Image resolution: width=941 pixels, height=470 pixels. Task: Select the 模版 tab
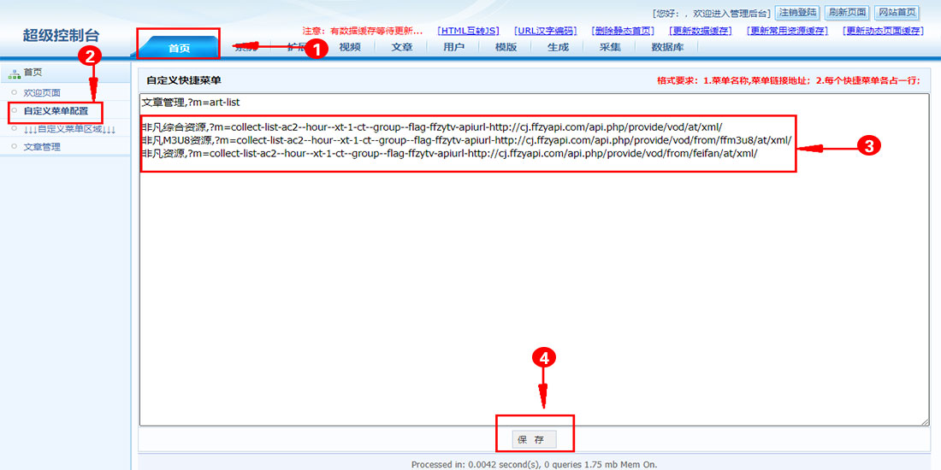pos(506,47)
